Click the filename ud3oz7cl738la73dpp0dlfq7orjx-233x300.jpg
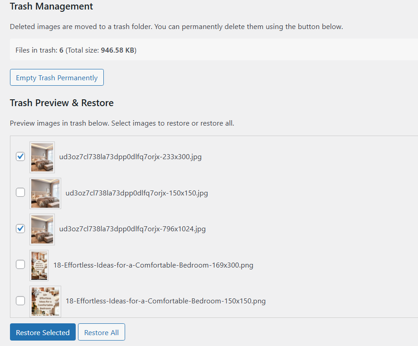Image resolution: width=418 pixels, height=346 pixels. pos(131,157)
